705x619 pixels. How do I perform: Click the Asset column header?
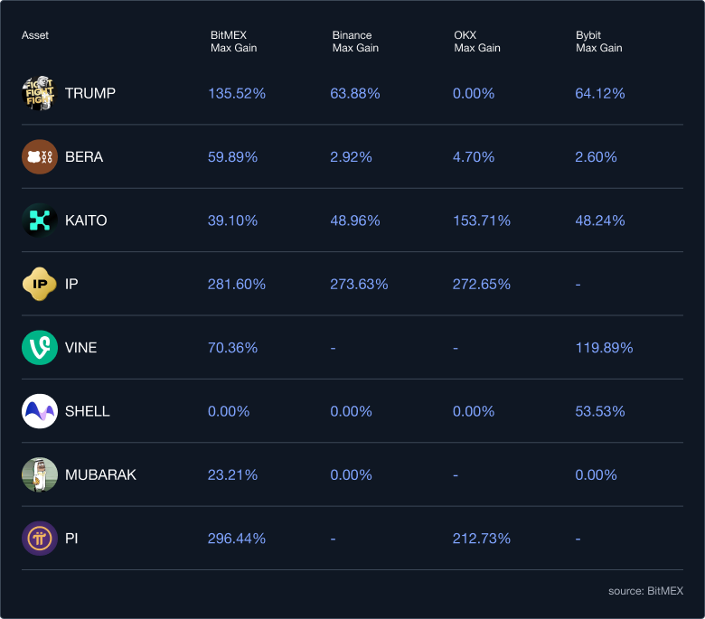35,35
